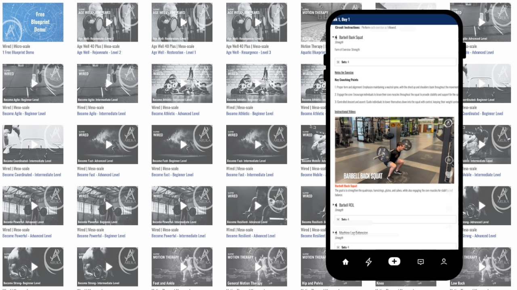Click exercise figure icon beside Machine Leg Extension
This screenshot has width=517, height=290.
[336, 233]
